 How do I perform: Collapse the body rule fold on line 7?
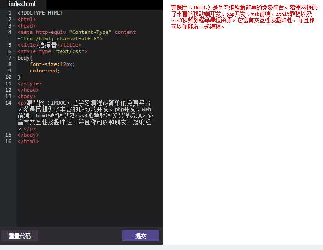click(x=14, y=58)
